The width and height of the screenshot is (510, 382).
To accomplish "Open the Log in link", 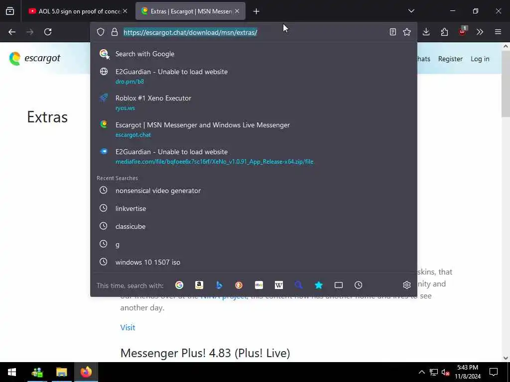I will pos(480,59).
